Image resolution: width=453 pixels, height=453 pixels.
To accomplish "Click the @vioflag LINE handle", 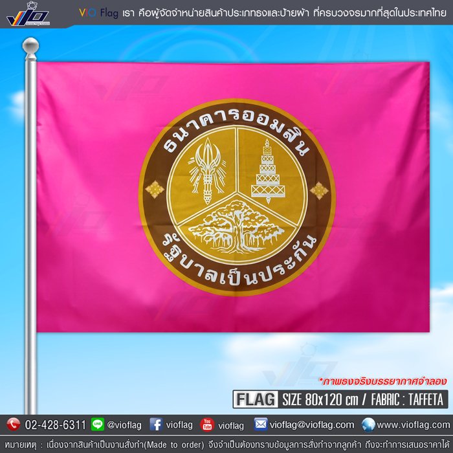I will [124, 425].
